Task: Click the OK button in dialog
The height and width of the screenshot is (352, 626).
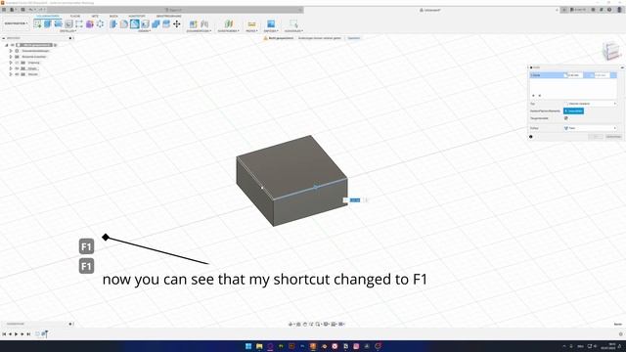Action: (x=596, y=137)
